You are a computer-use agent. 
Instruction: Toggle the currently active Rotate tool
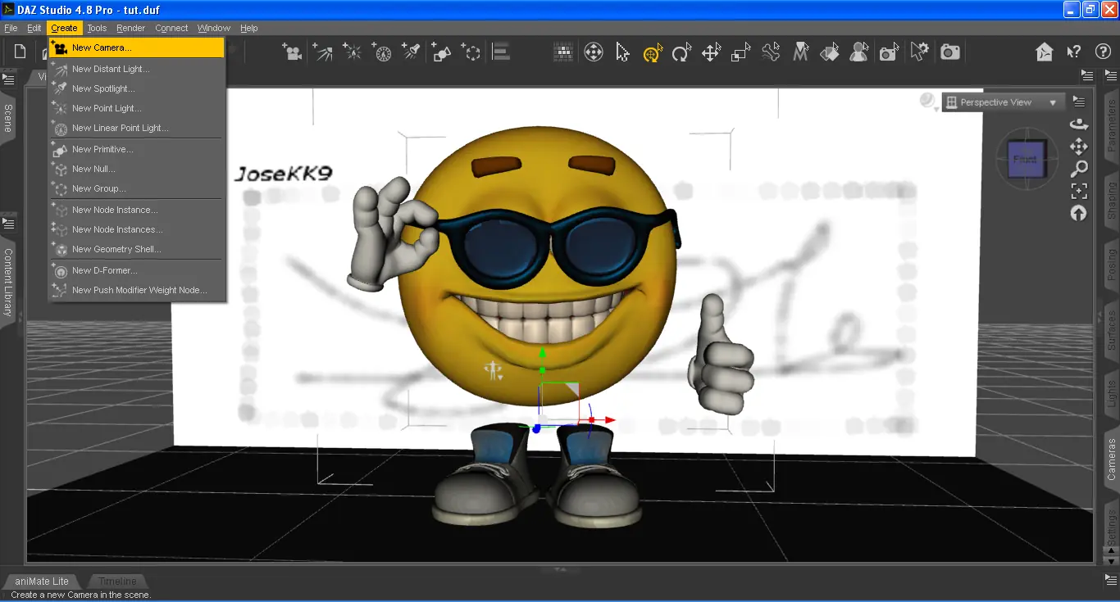point(651,52)
